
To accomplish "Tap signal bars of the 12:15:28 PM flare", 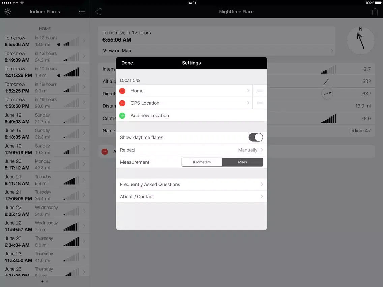I will click(x=71, y=72).
